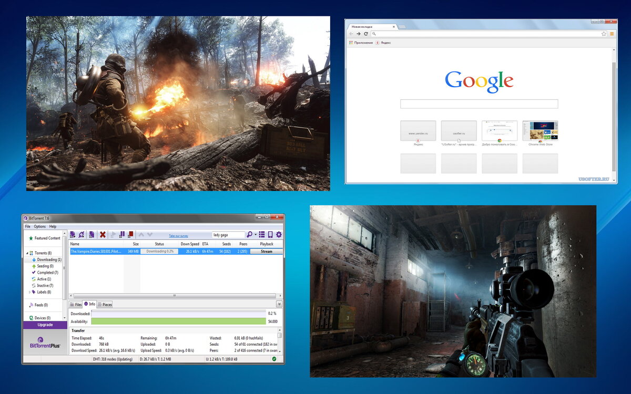This screenshot has width=631, height=394.
Task: Open the Добро пожаловать в Goo... thumbnail
Action: pyautogui.click(x=500, y=131)
